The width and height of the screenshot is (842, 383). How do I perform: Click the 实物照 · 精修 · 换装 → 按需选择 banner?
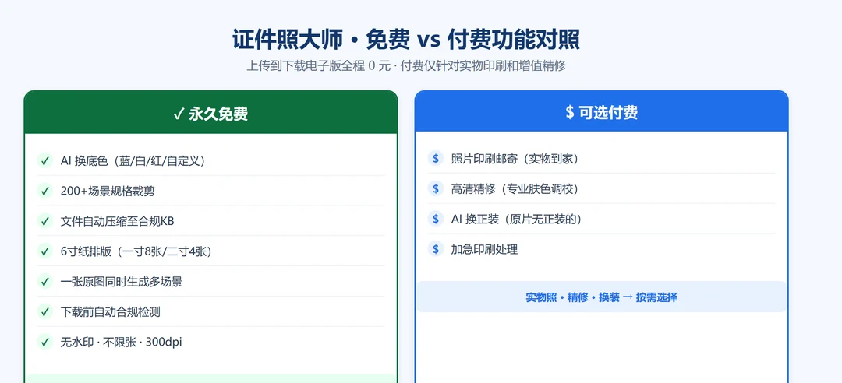coord(601,297)
